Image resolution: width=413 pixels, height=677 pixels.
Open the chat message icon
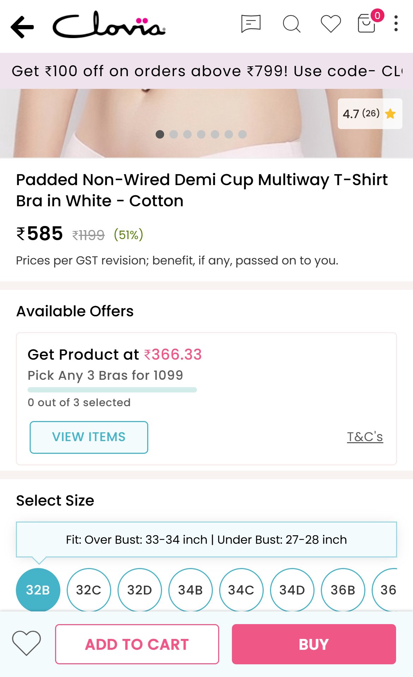coord(251,24)
